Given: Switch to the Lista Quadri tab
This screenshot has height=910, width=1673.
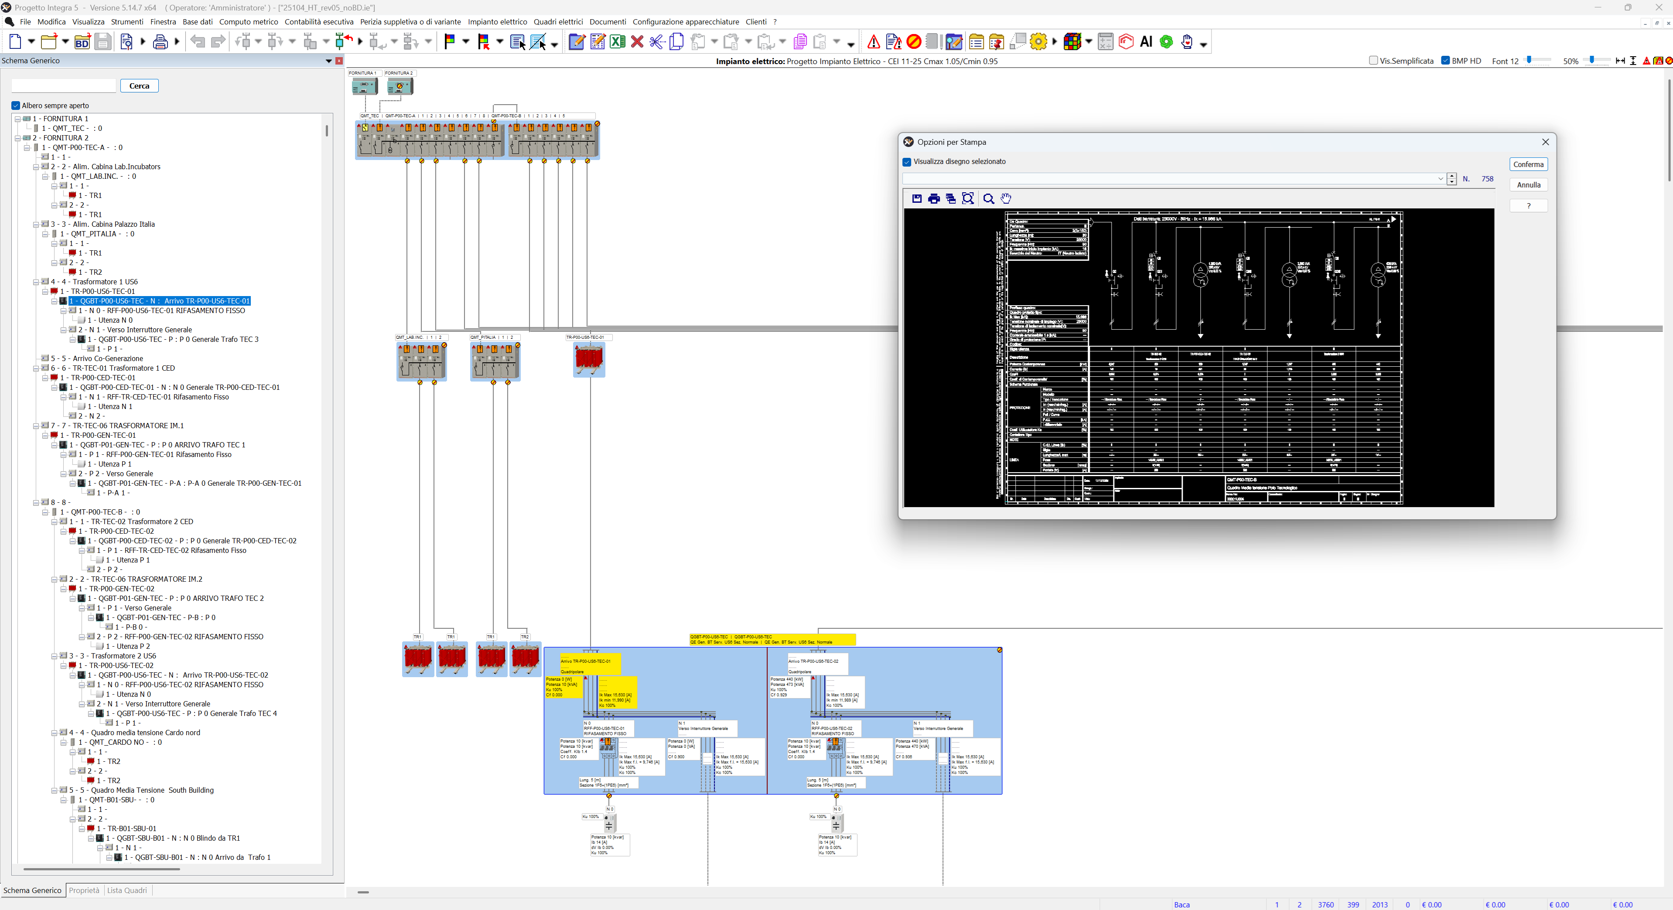Looking at the screenshot, I should (127, 890).
